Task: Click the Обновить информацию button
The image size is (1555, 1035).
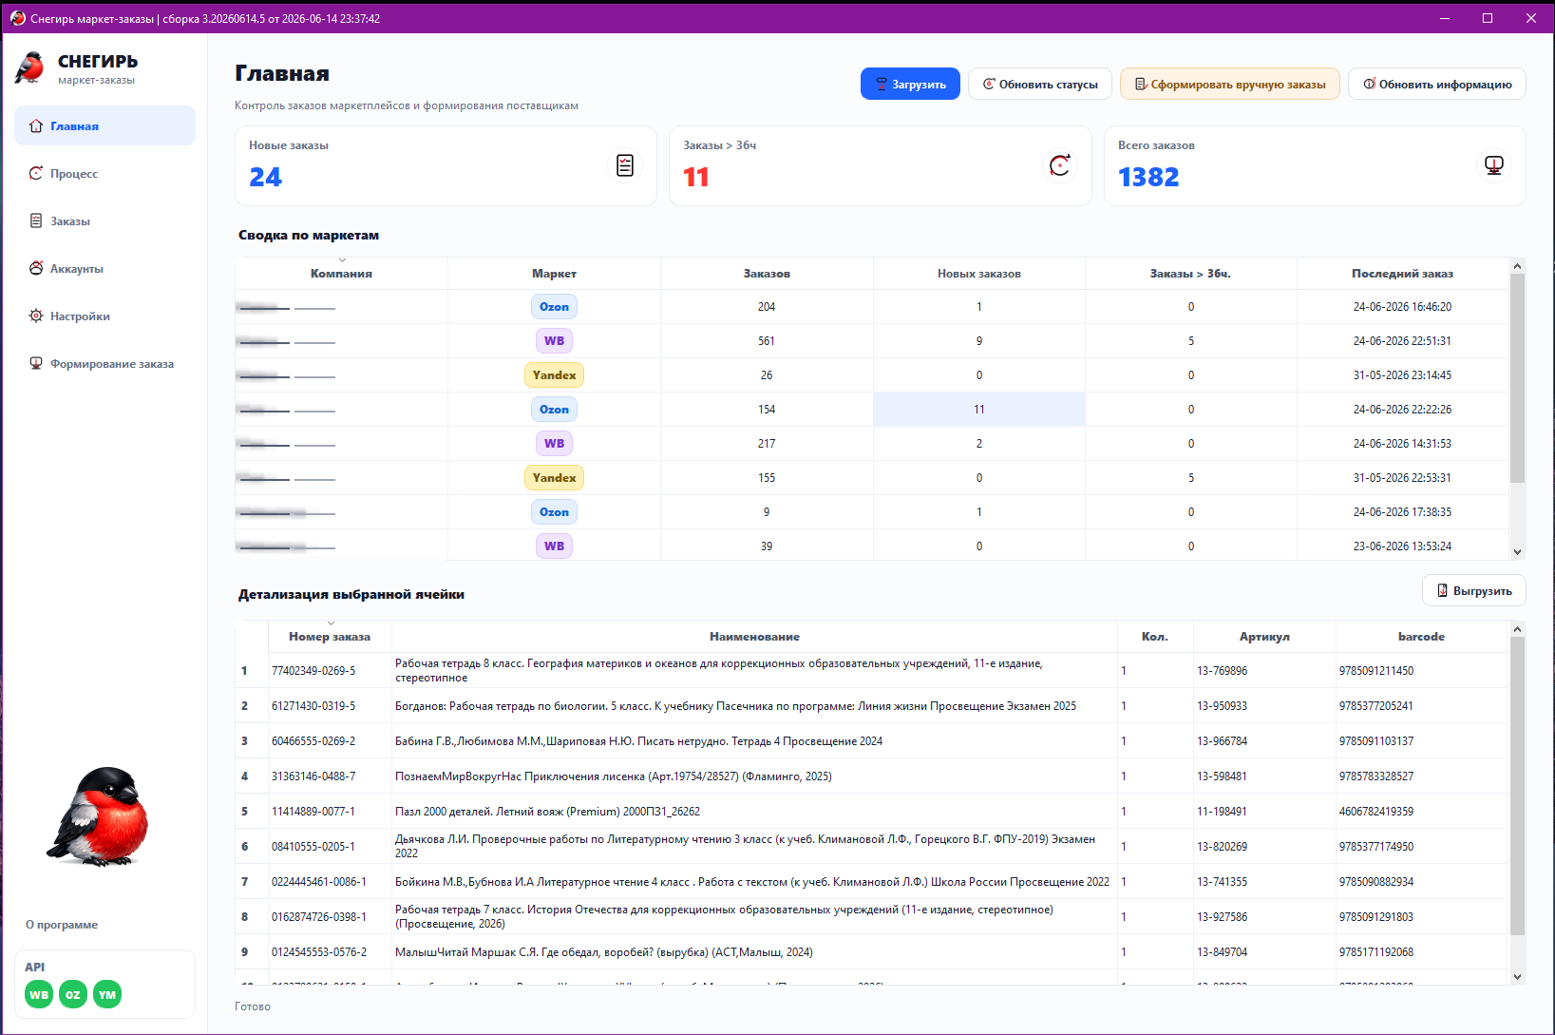Action: click(1437, 84)
